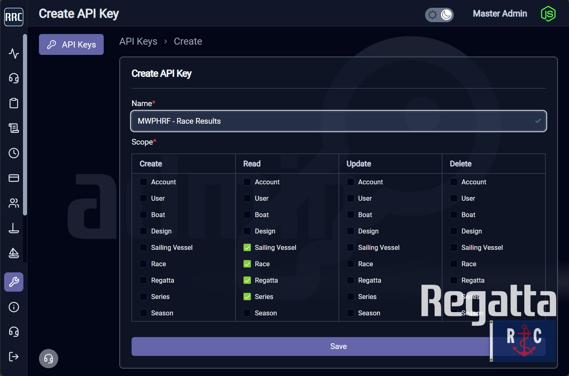This screenshot has height=376, width=569.
Task: Open the floating headset support button
Action: pos(48,358)
